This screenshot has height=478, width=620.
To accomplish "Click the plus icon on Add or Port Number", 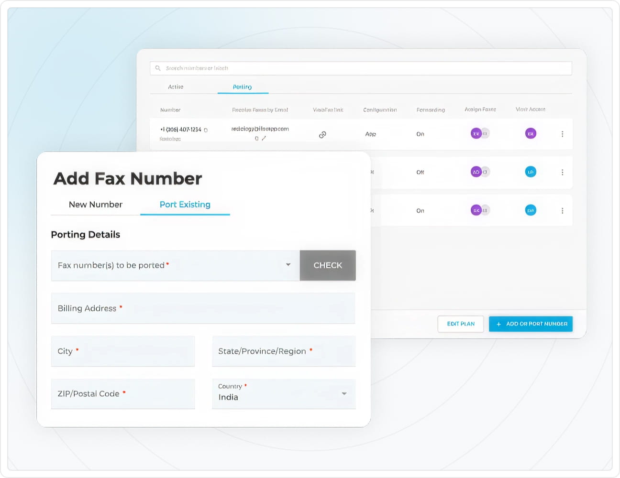I will click(x=498, y=324).
